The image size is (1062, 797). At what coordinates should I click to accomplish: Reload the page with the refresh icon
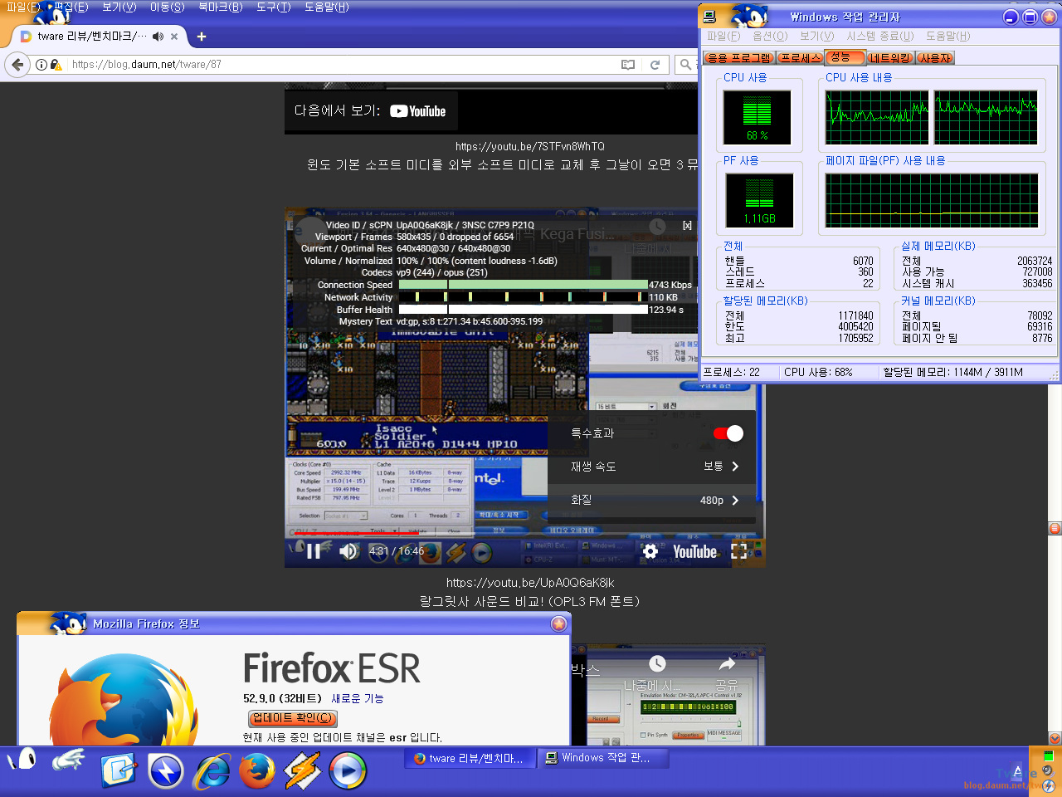pyautogui.click(x=655, y=65)
